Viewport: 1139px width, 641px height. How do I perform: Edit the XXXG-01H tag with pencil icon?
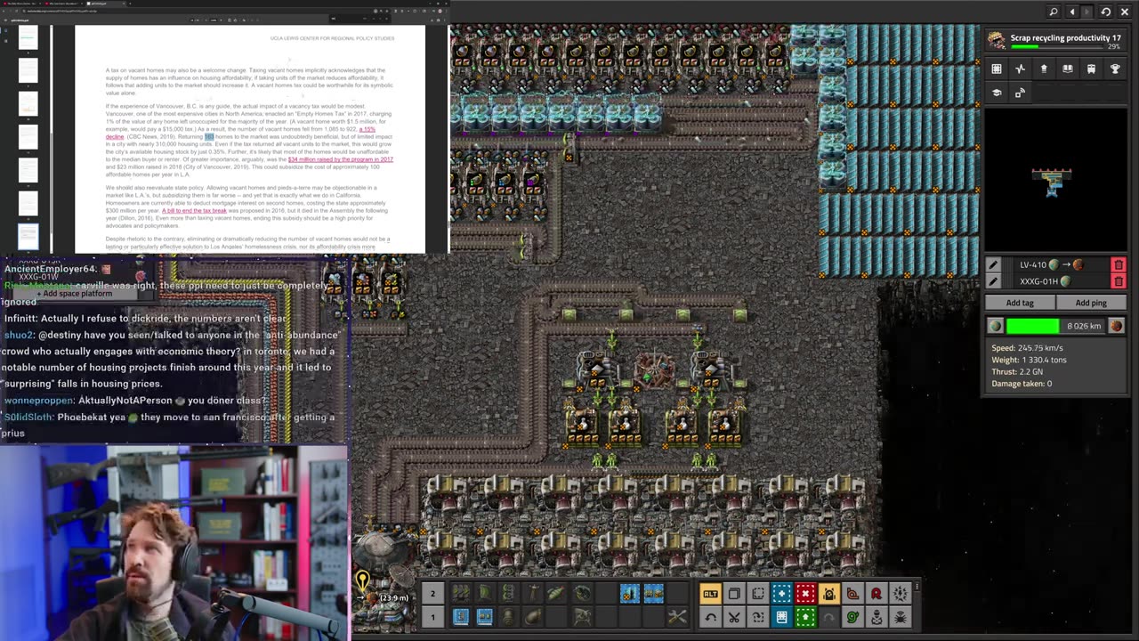coord(994,281)
